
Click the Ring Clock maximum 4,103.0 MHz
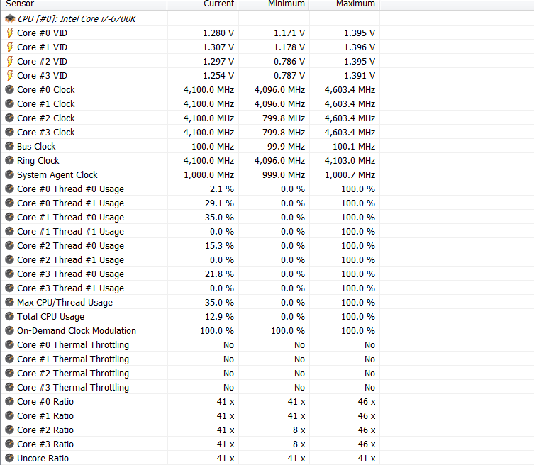[x=350, y=160]
